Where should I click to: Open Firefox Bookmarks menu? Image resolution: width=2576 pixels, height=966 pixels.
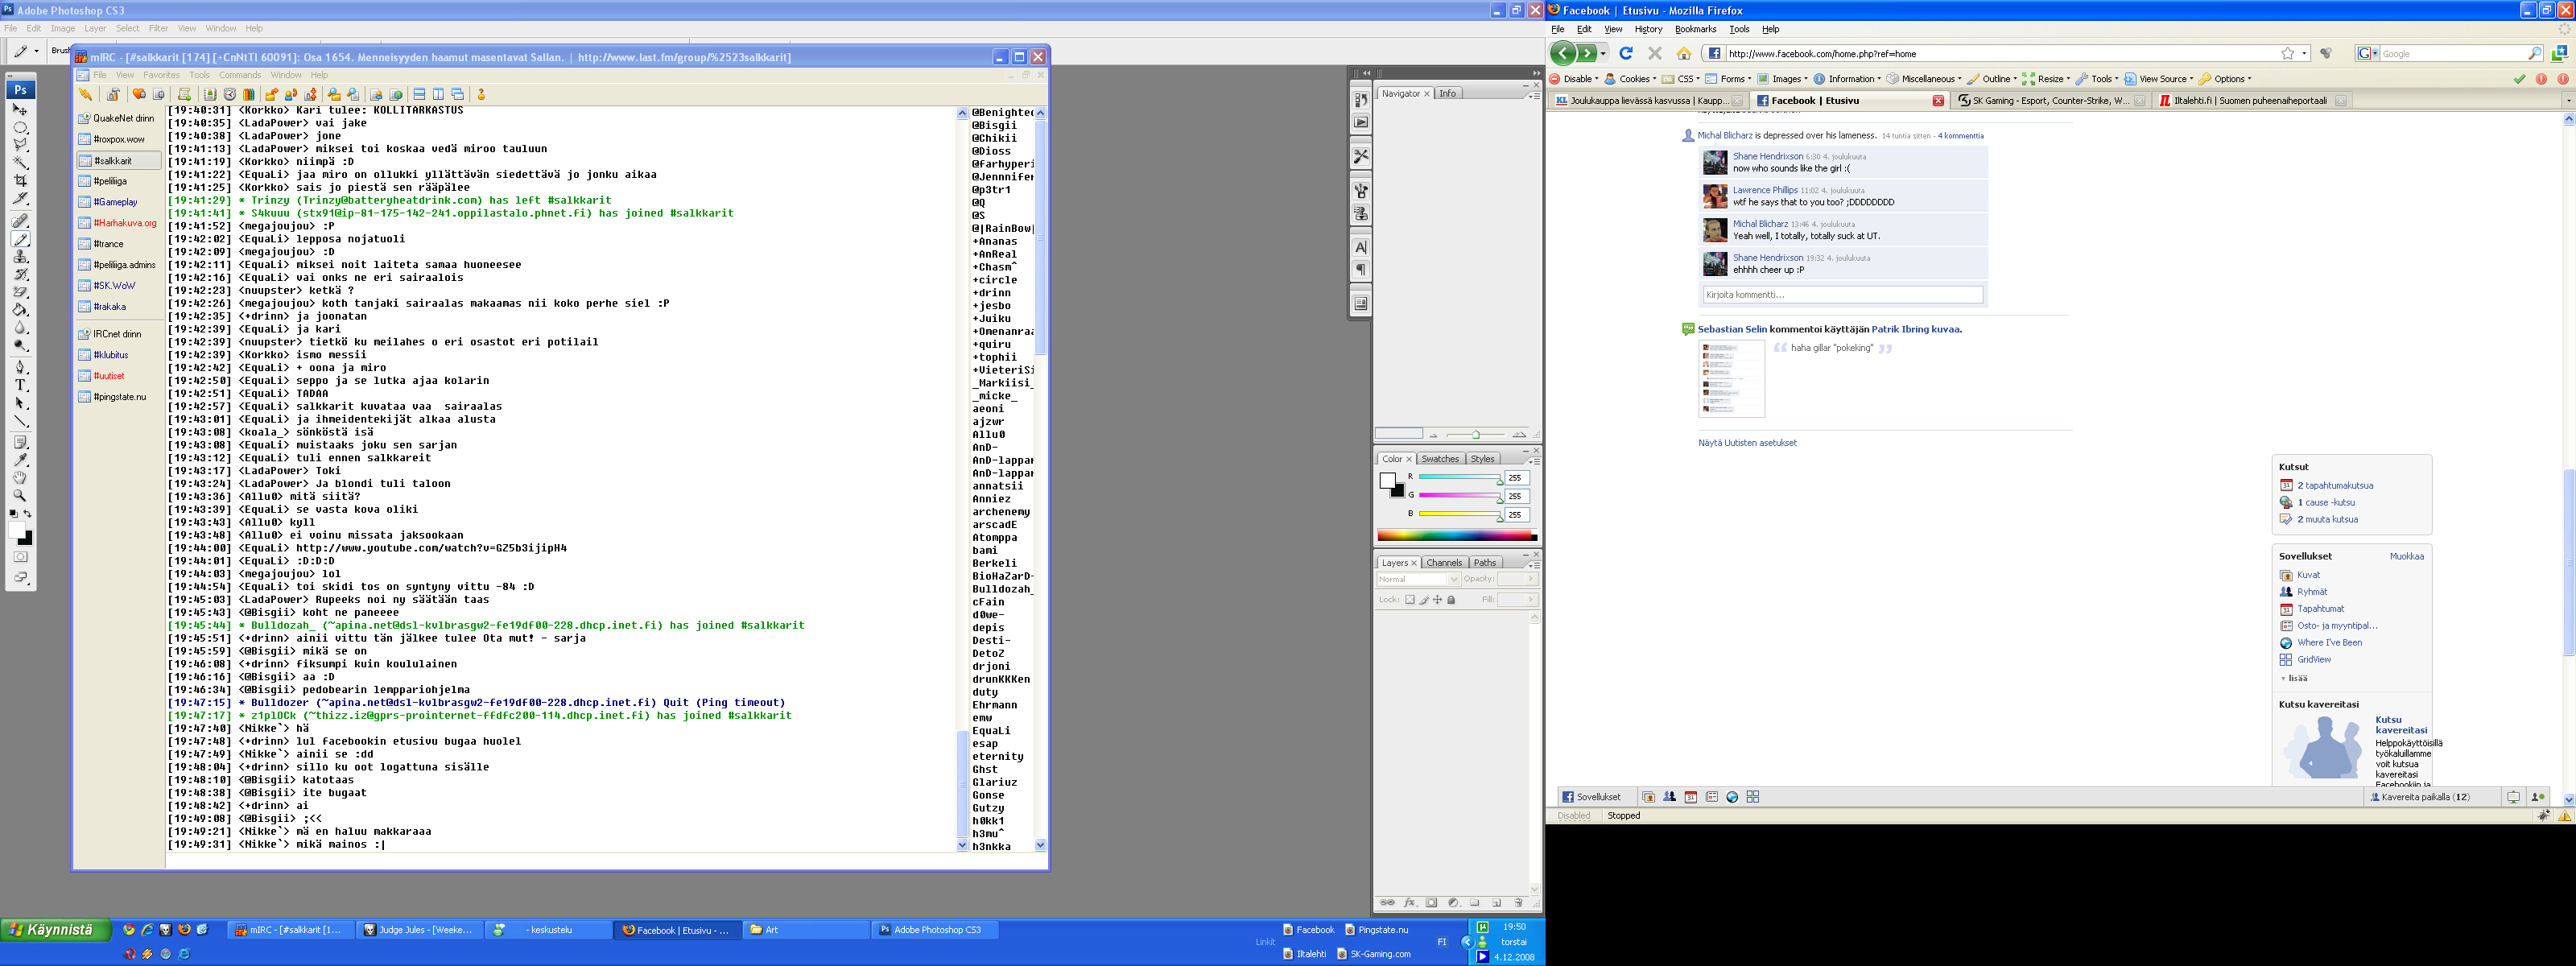[1695, 29]
